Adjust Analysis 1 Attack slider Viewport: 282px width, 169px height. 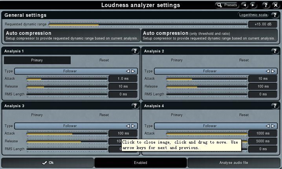point(67,79)
